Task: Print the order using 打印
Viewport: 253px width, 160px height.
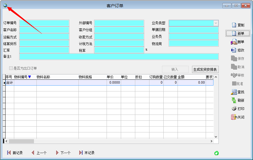Action: coord(234,109)
